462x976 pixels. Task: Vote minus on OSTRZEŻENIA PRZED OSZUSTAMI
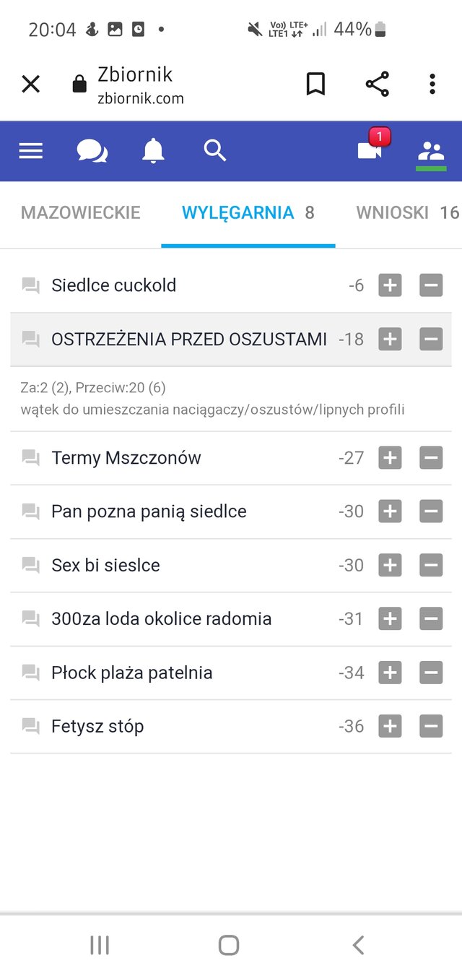tap(431, 339)
